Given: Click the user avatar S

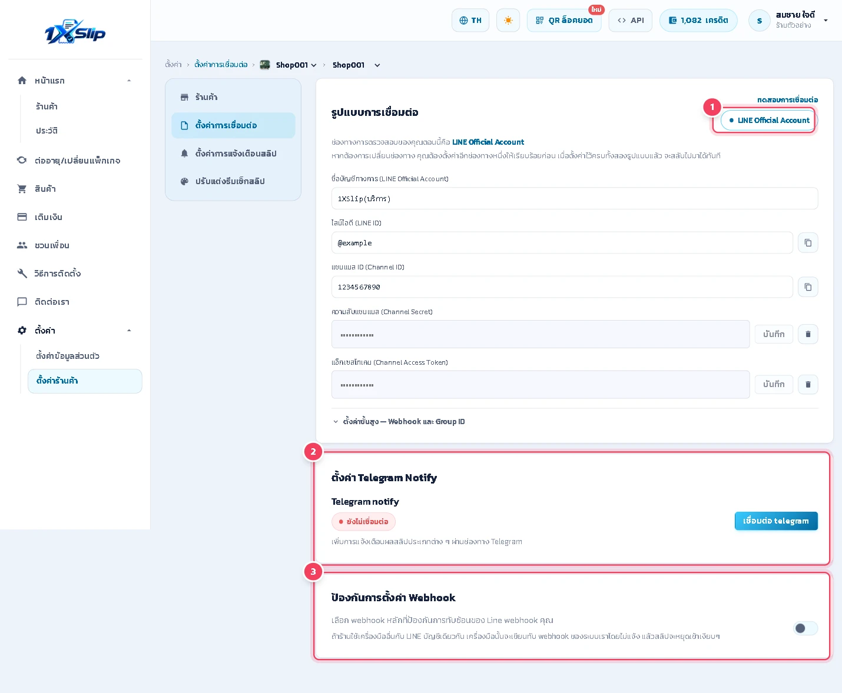Looking at the screenshot, I should 760,21.
